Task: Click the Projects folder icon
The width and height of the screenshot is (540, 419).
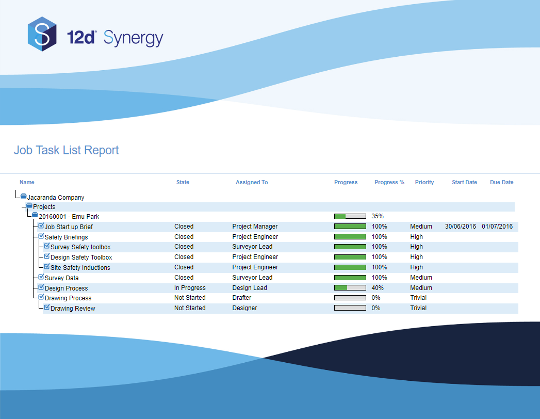Action: pyautogui.click(x=29, y=206)
